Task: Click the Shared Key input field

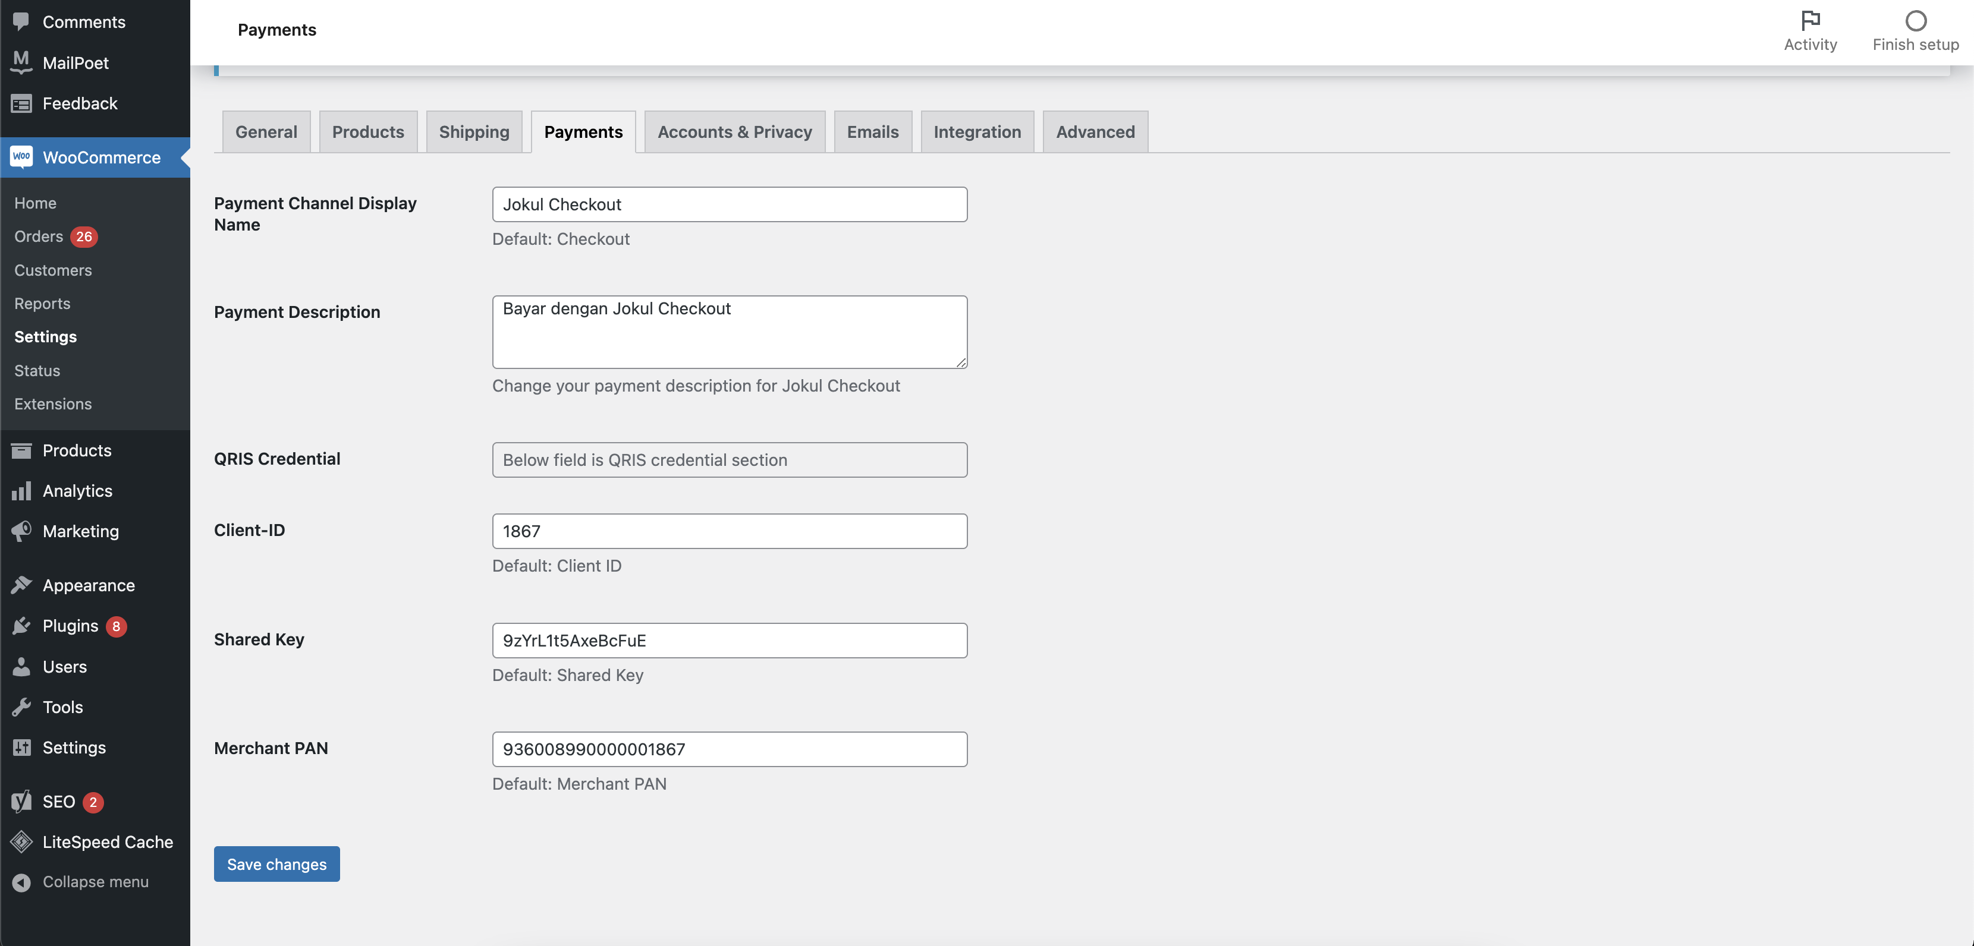Action: (730, 639)
